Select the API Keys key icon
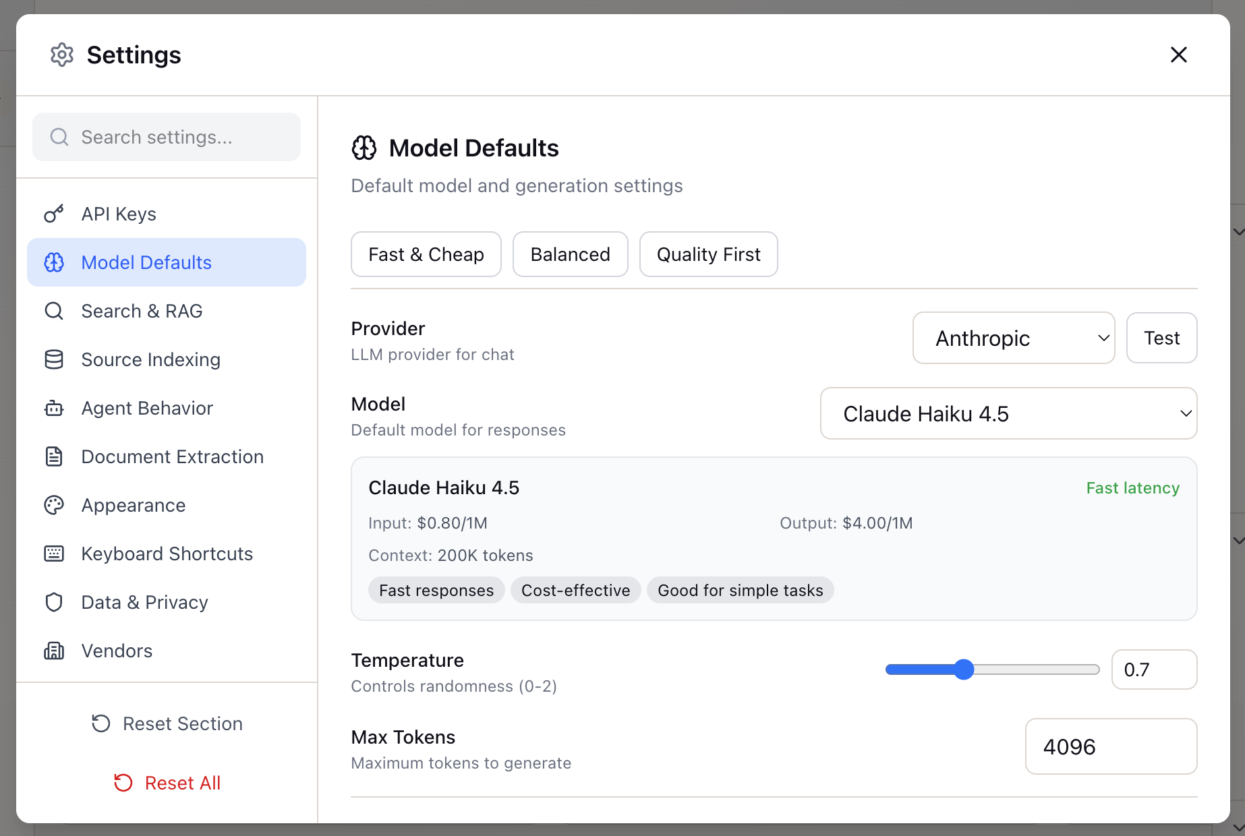This screenshot has width=1245, height=836. [x=54, y=214]
